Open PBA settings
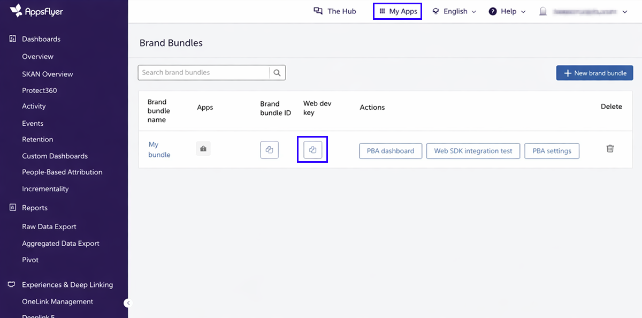 pos(552,151)
